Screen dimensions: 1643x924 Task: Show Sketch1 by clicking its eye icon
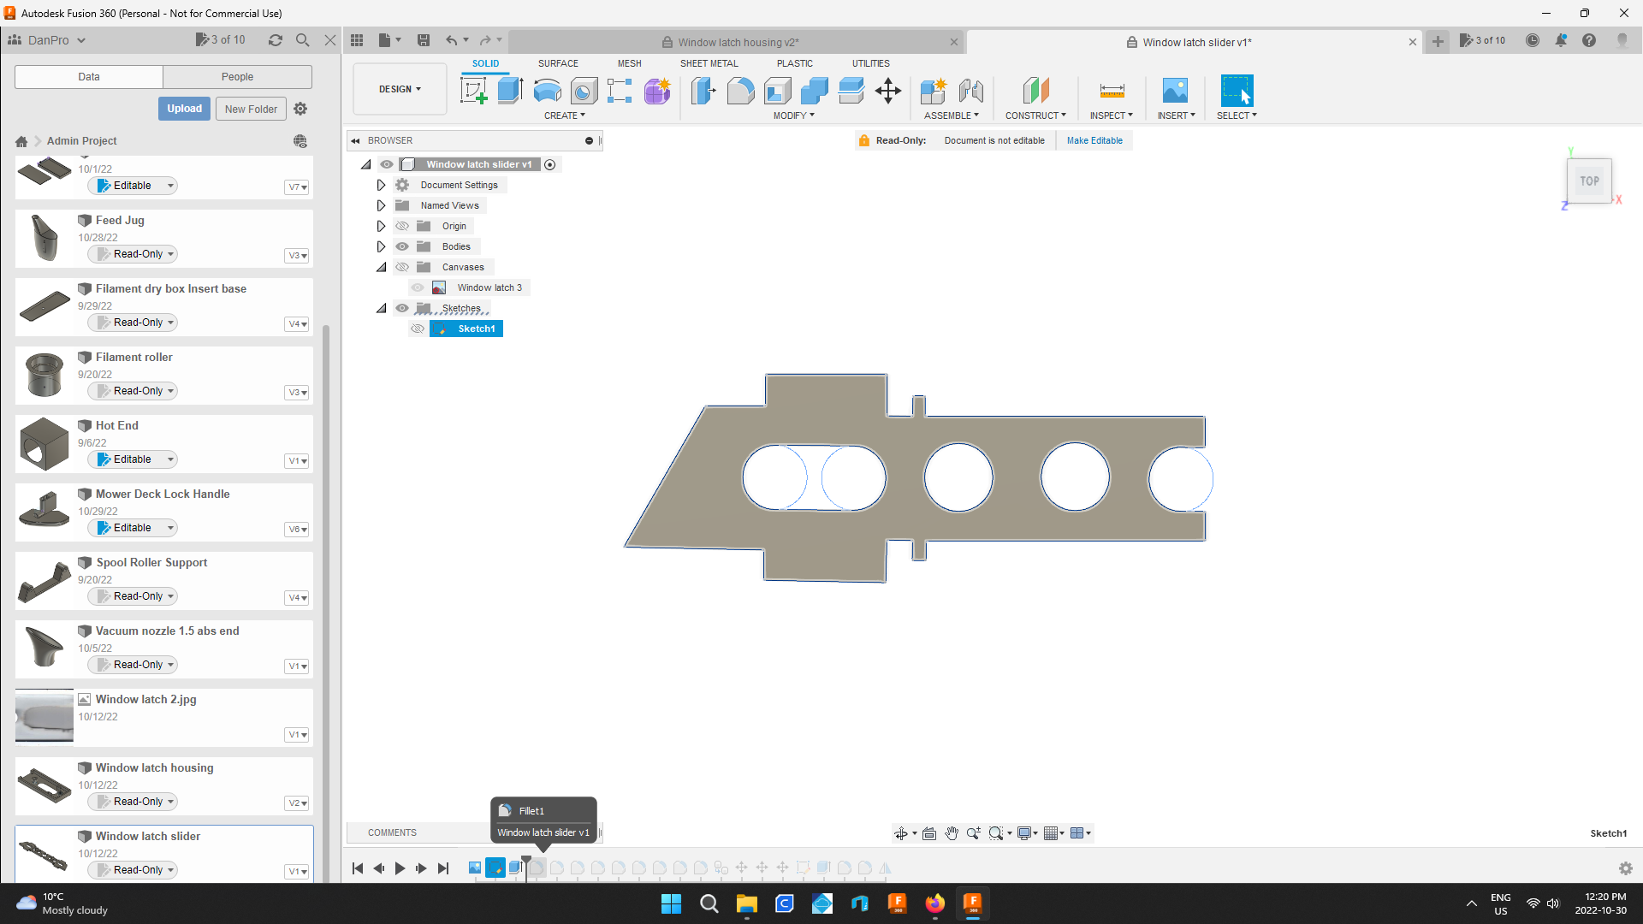coord(418,329)
